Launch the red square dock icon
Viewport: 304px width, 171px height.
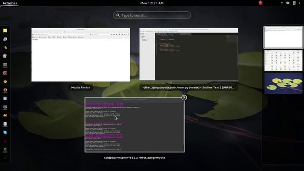pyautogui.click(x=5, y=73)
